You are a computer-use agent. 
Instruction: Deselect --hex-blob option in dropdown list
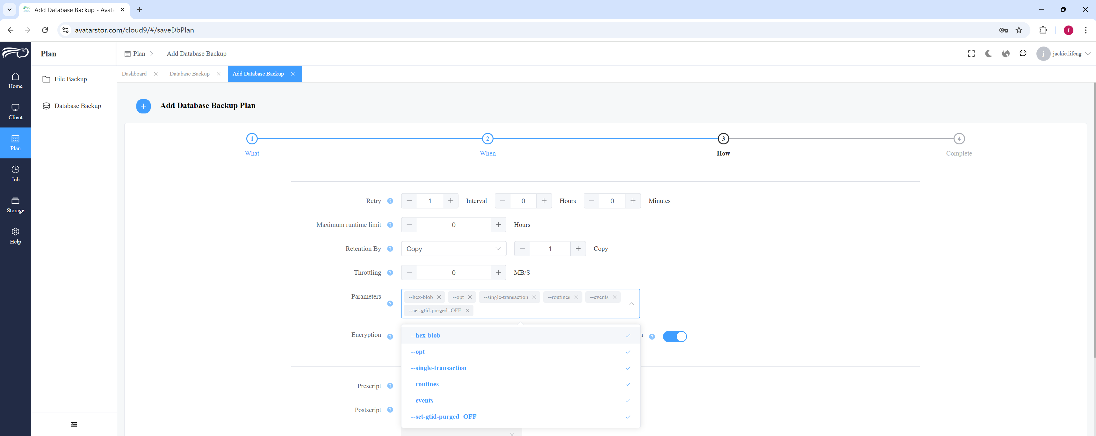coord(521,336)
